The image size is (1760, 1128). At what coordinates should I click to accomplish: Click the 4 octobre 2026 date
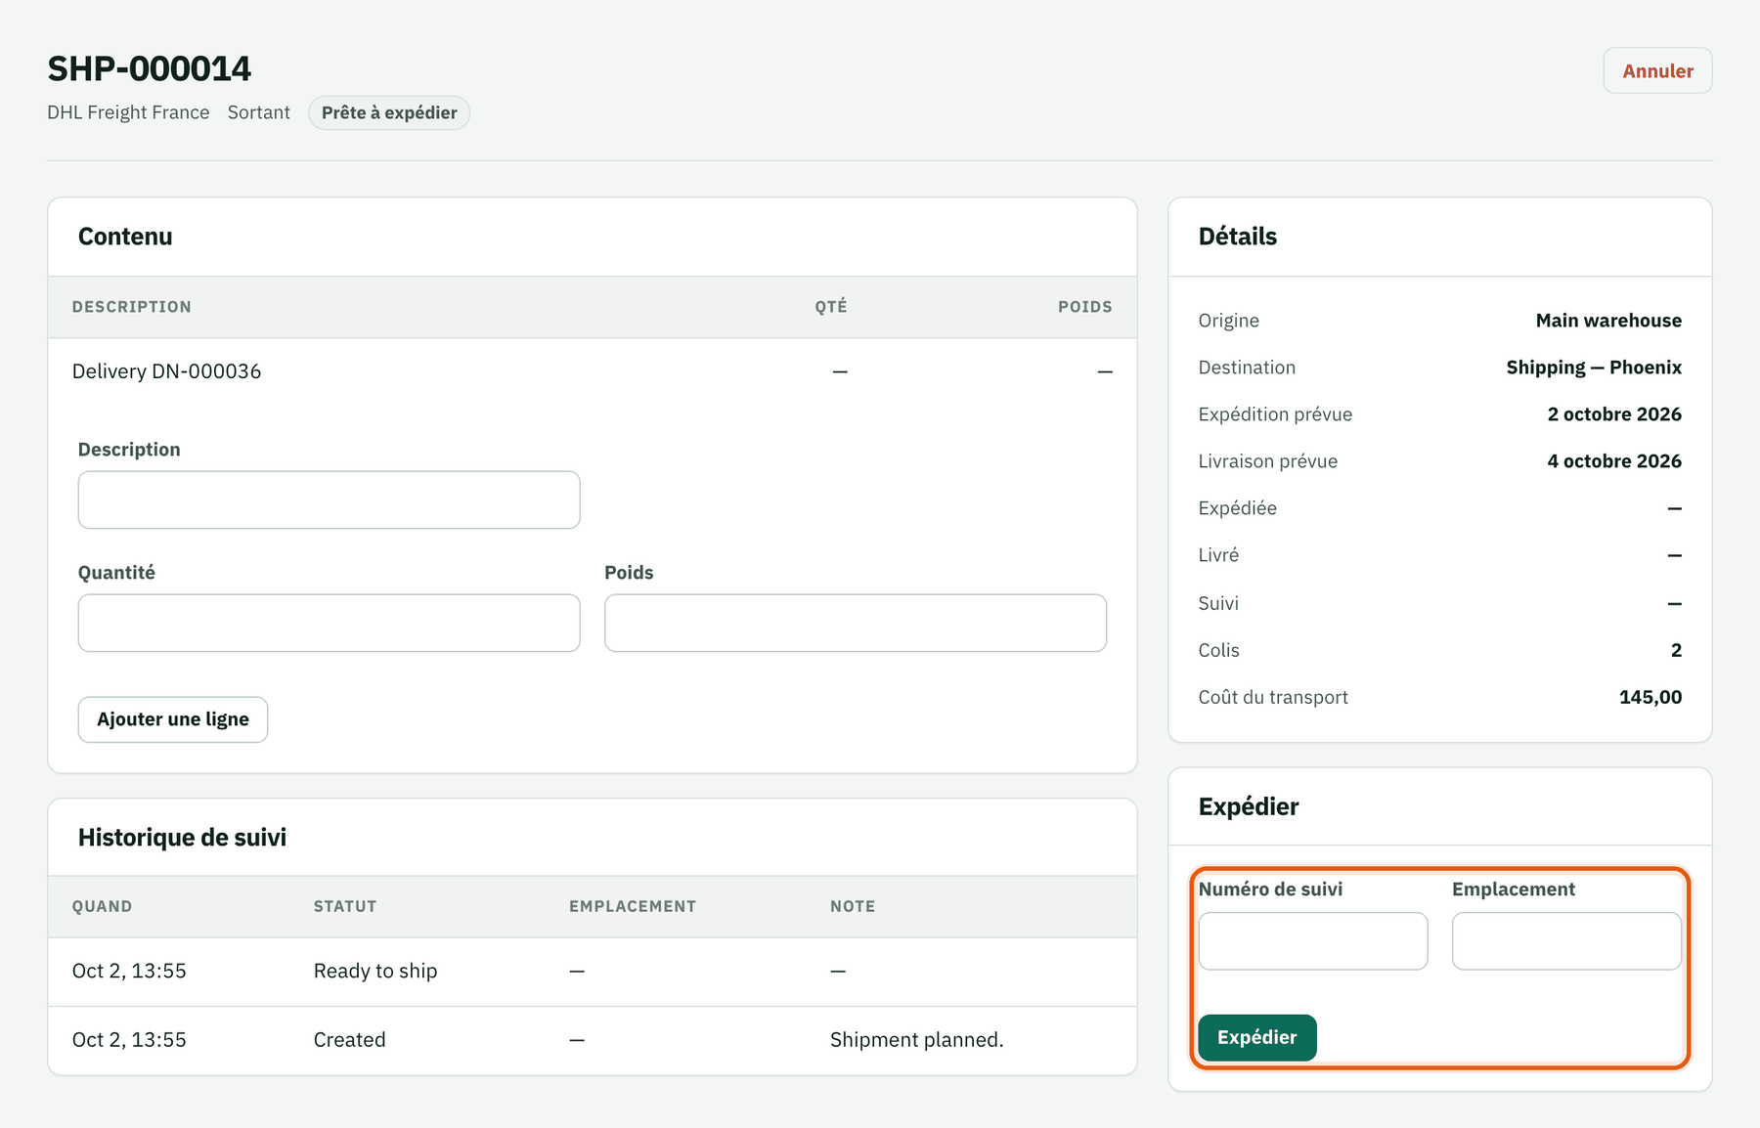[1614, 461]
